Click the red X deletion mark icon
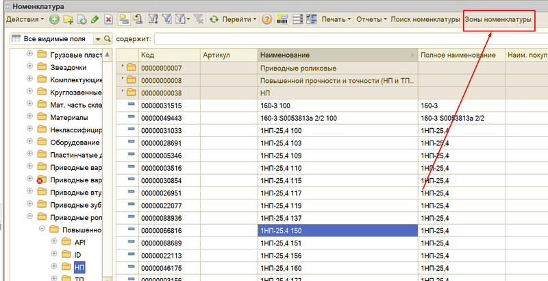 108,20
